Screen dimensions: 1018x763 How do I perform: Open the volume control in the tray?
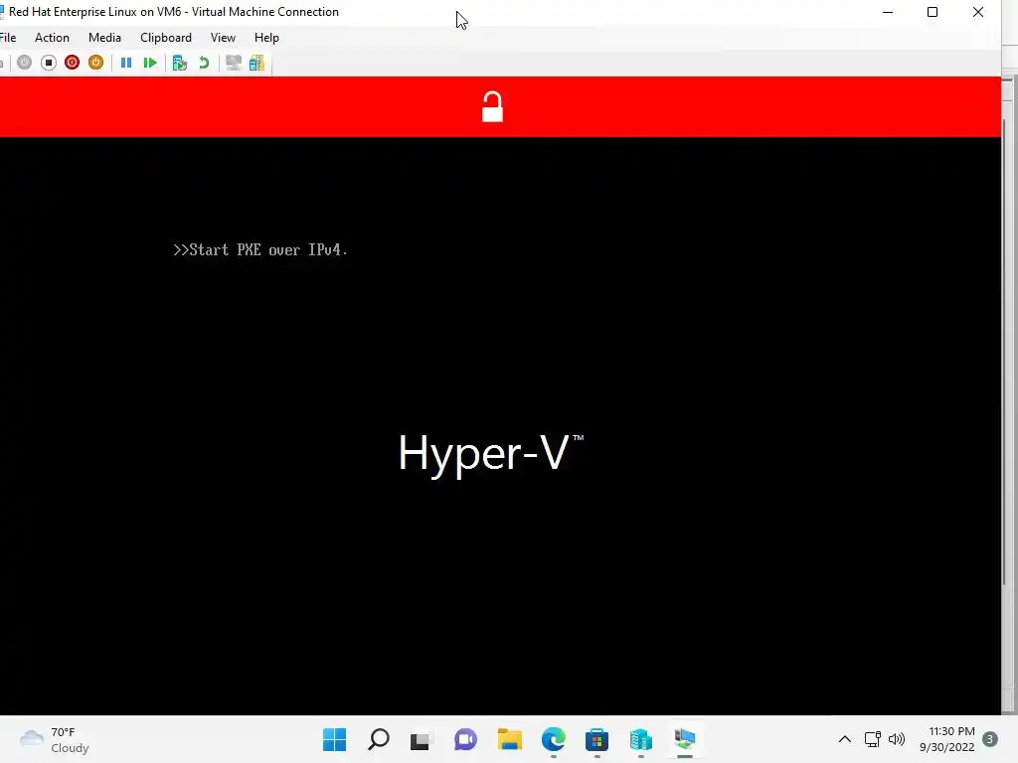[x=897, y=739]
